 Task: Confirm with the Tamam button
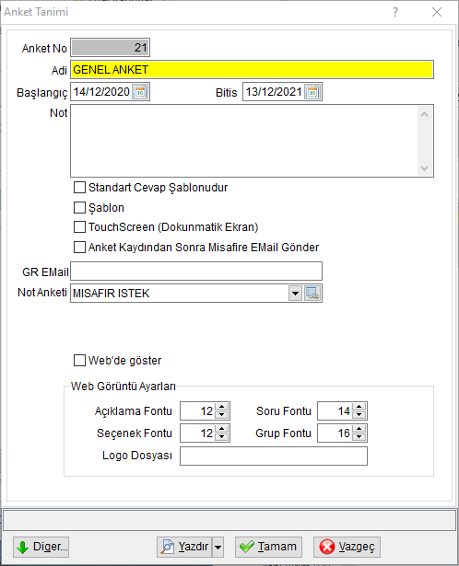pyautogui.click(x=268, y=547)
